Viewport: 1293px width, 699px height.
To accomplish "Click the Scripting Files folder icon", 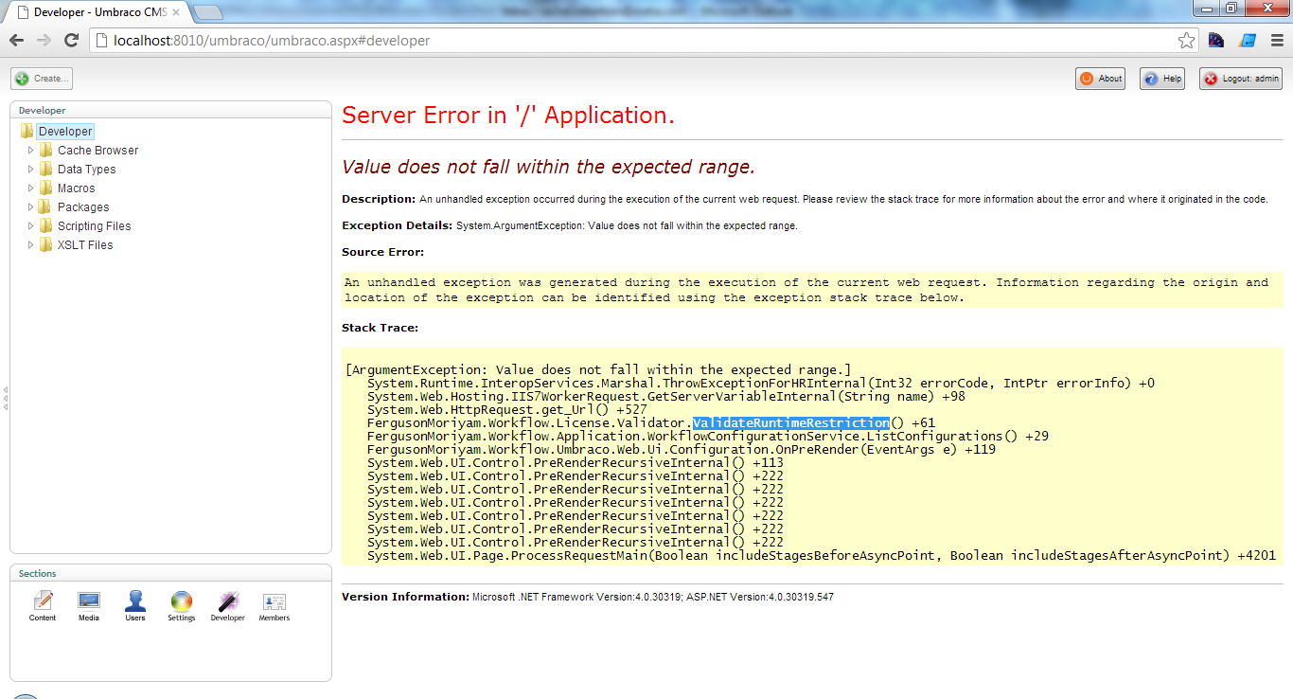I will pyautogui.click(x=45, y=226).
